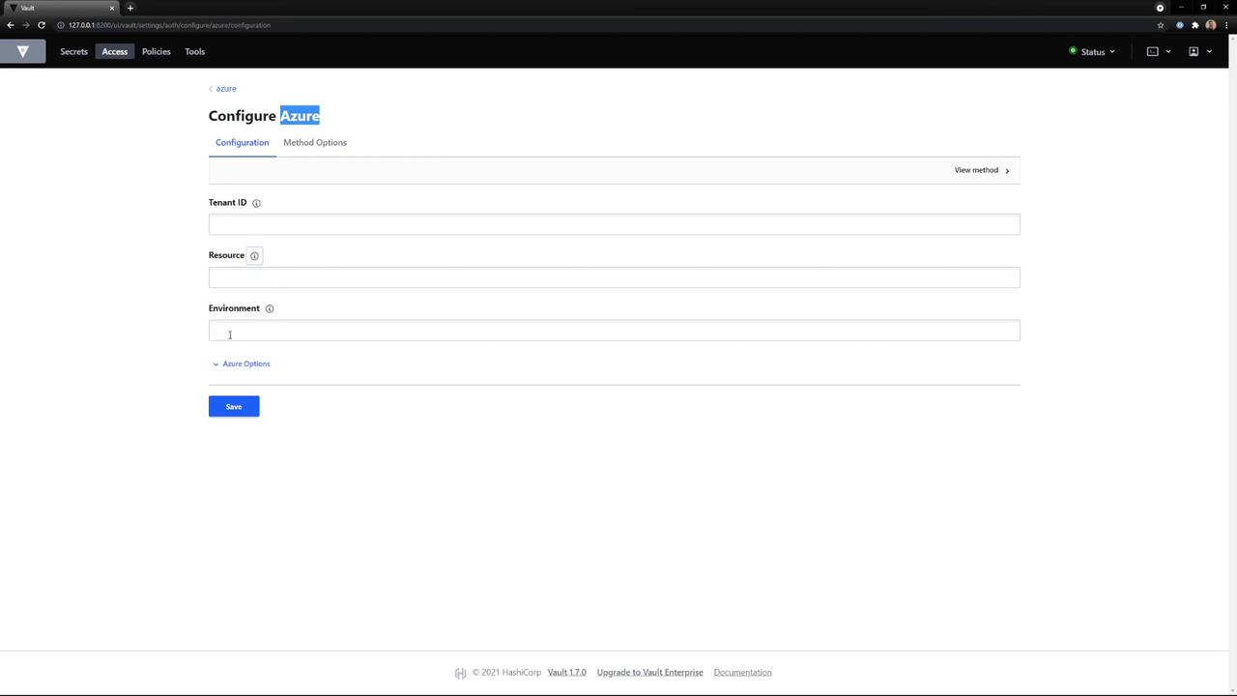This screenshot has width=1237, height=696.
Task: Focus the Tenant ID input field
Action: click(x=614, y=224)
